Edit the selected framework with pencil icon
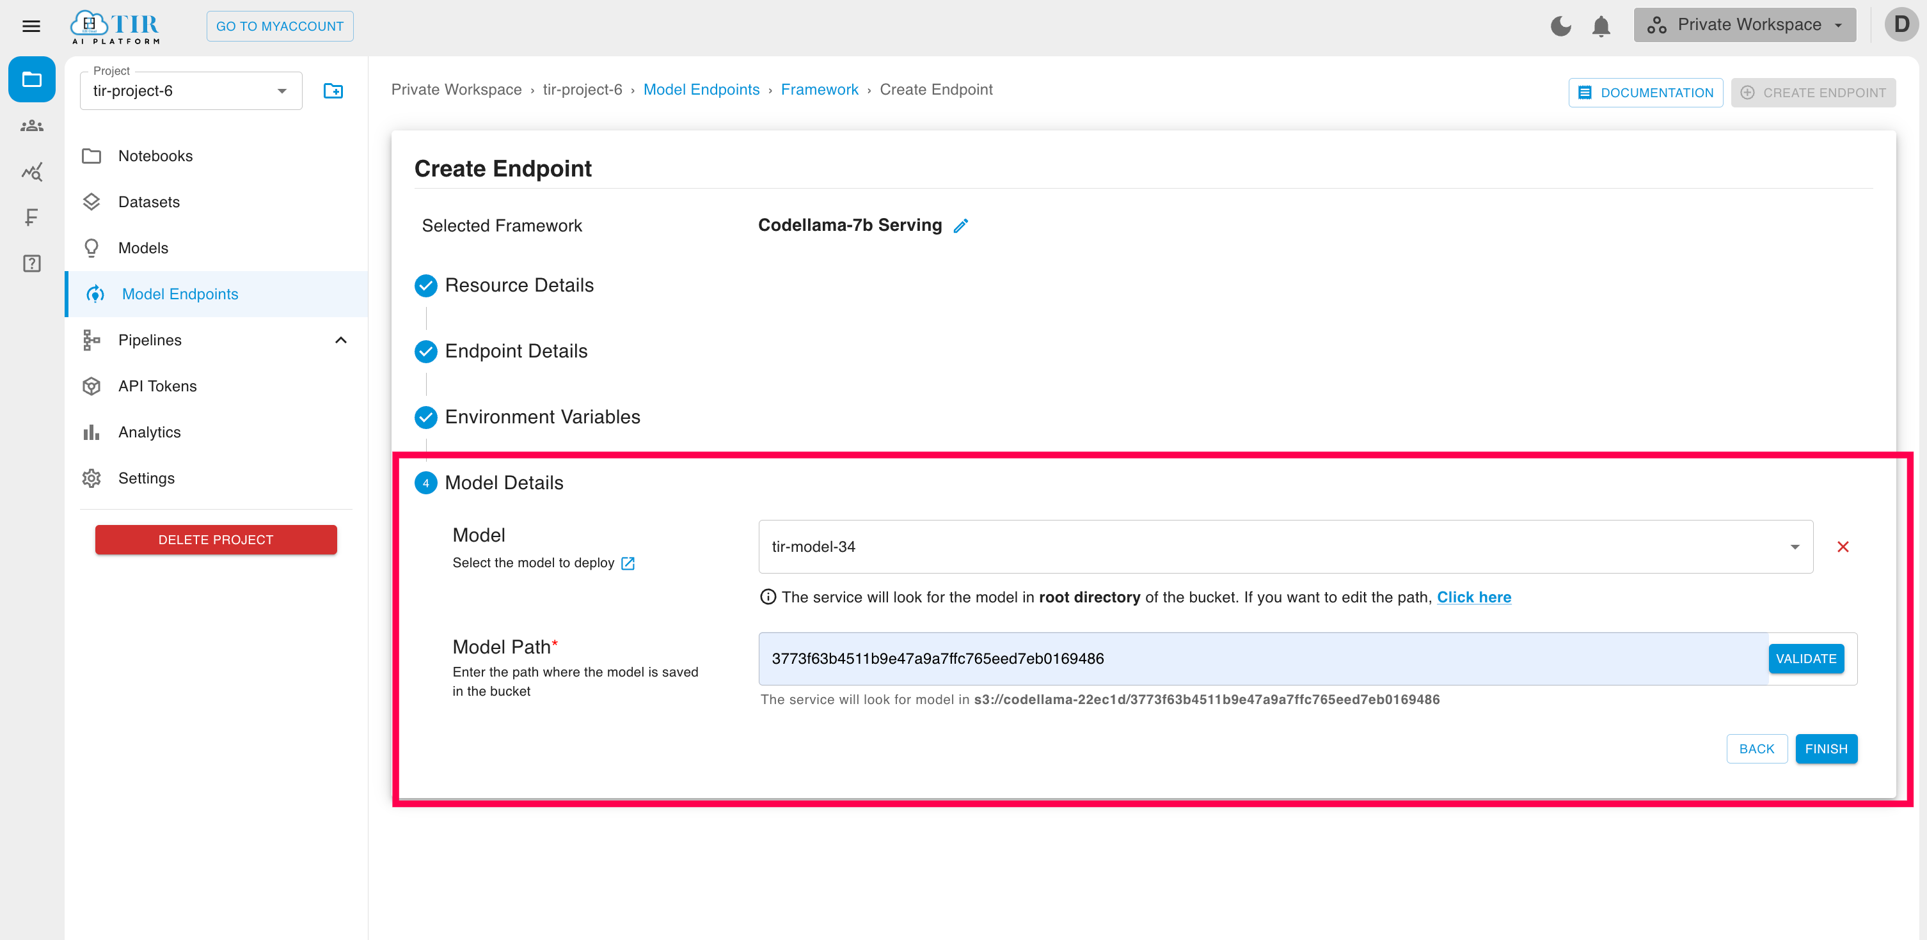1927x940 pixels. (x=960, y=226)
